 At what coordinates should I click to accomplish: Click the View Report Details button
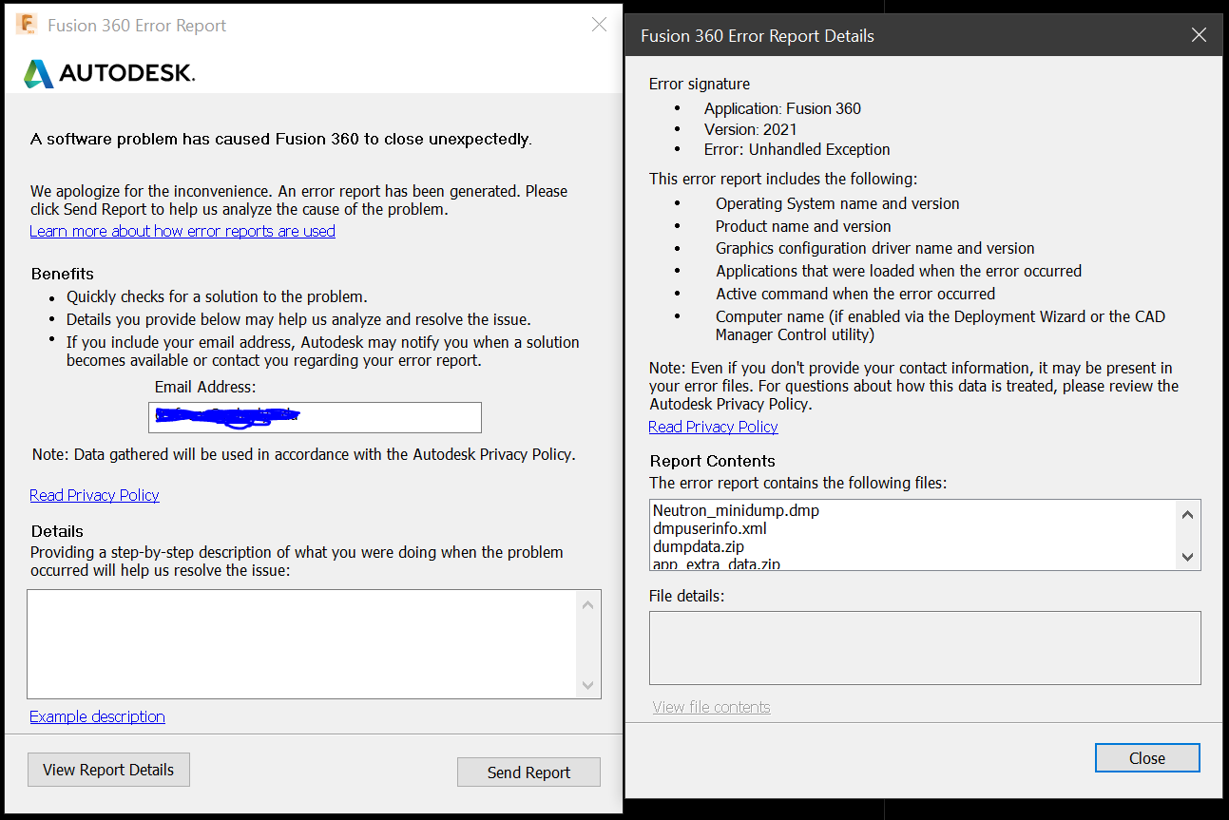tap(108, 770)
